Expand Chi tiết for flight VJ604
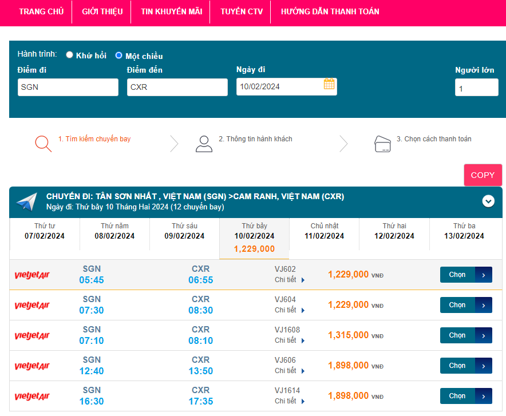The image size is (506, 416). (290, 310)
